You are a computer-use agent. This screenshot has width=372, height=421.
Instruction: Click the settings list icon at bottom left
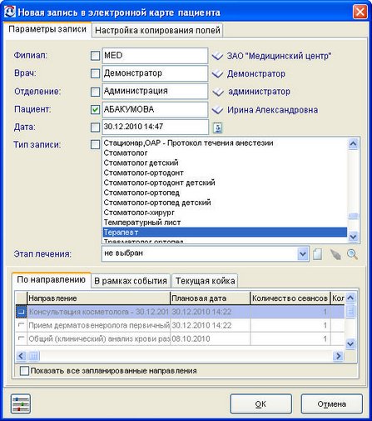tap(21, 403)
